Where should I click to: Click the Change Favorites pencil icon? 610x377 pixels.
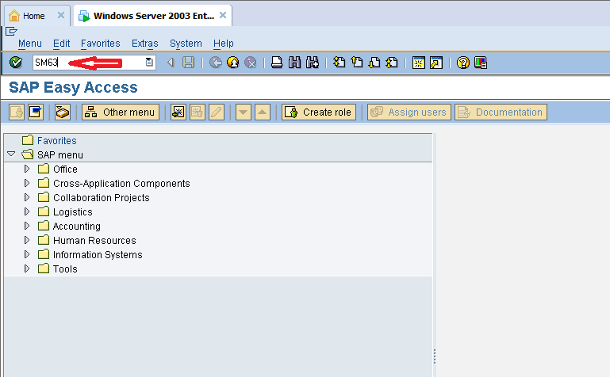(217, 112)
